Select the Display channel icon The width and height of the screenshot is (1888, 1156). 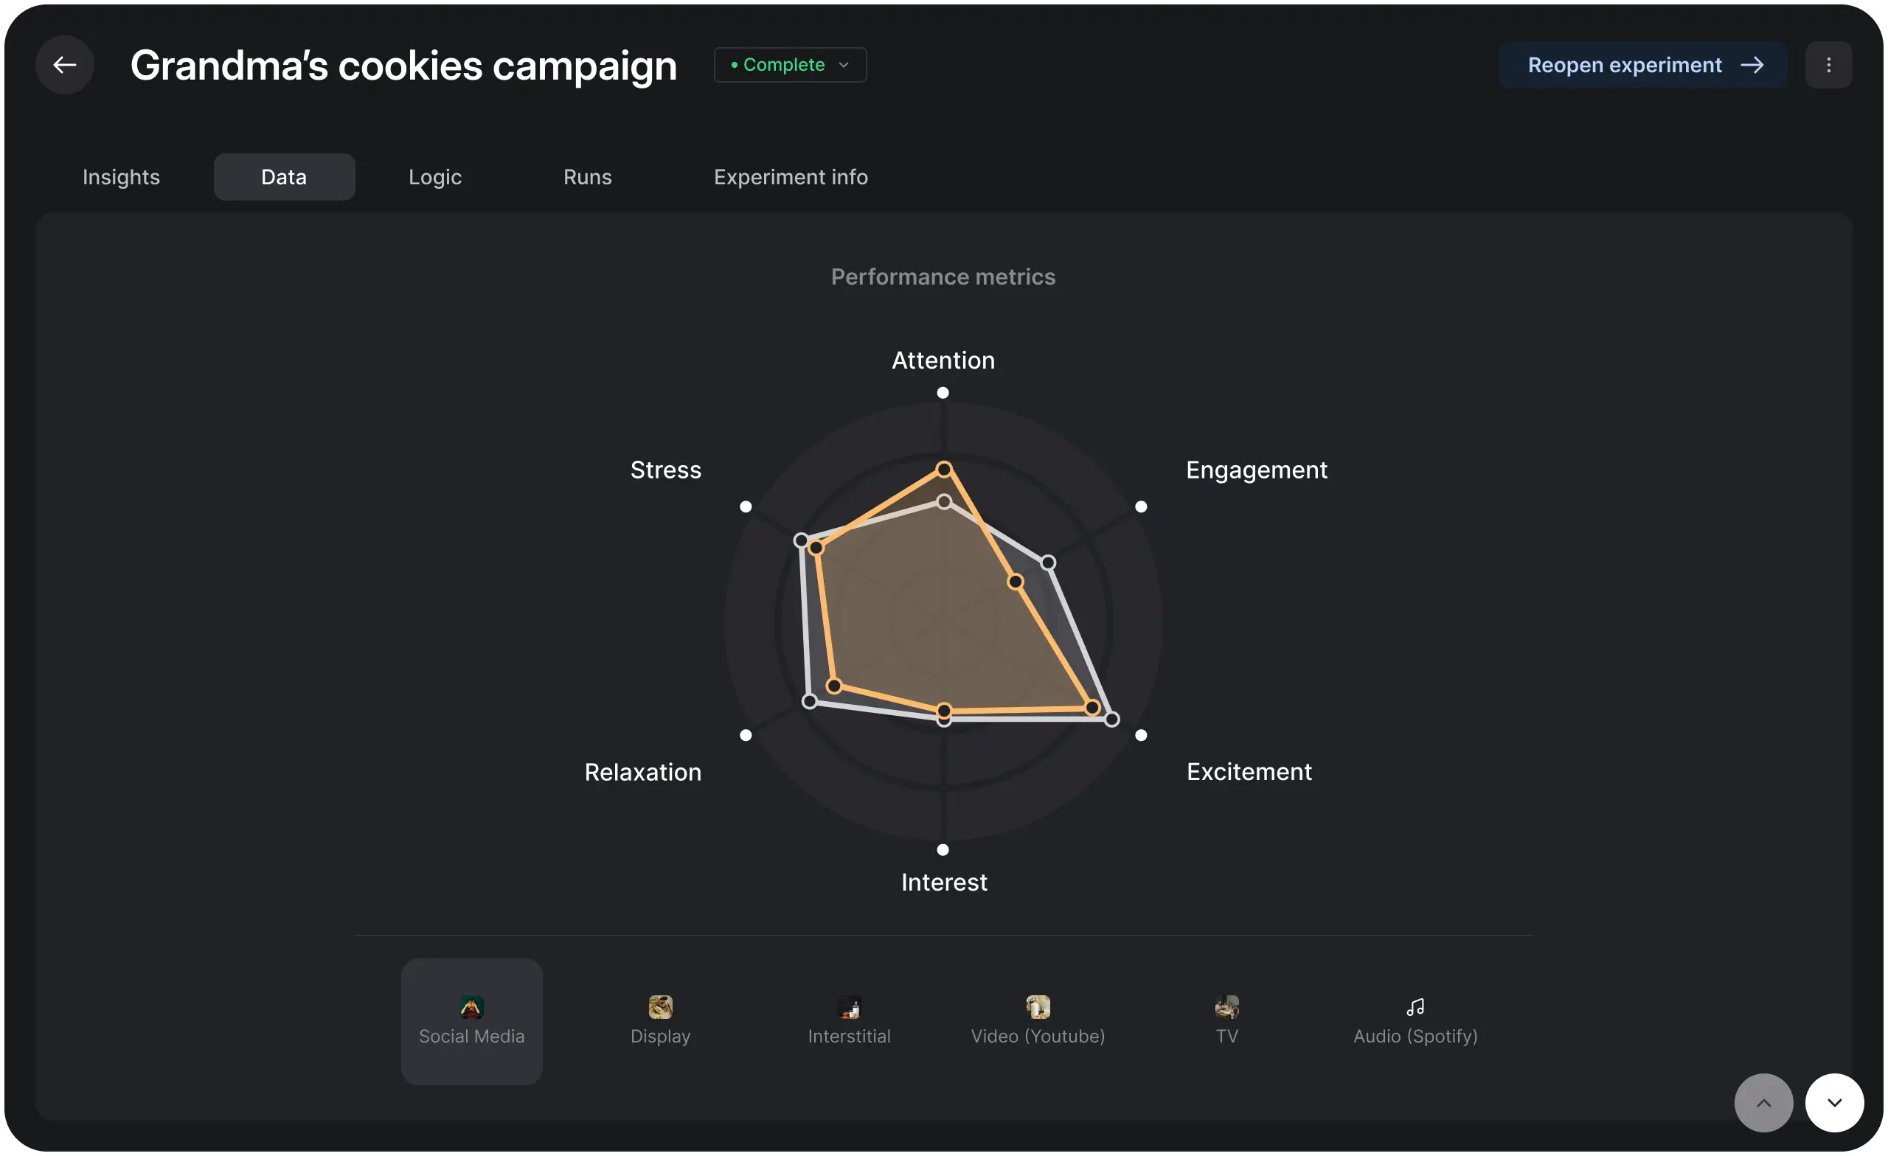[660, 1007]
